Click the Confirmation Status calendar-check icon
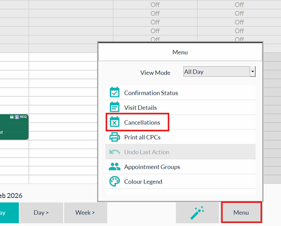 pyautogui.click(x=114, y=93)
